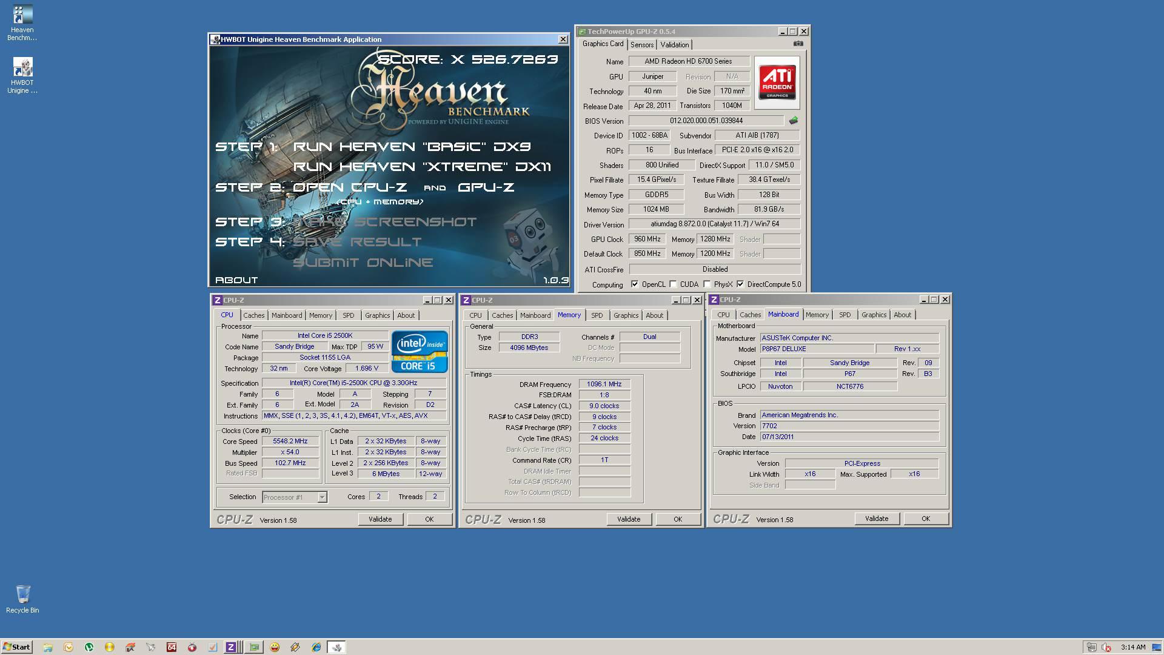This screenshot has width=1164, height=655.
Task: Toggle the PhysX checkbox in GPU-Z
Action: [707, 284]
